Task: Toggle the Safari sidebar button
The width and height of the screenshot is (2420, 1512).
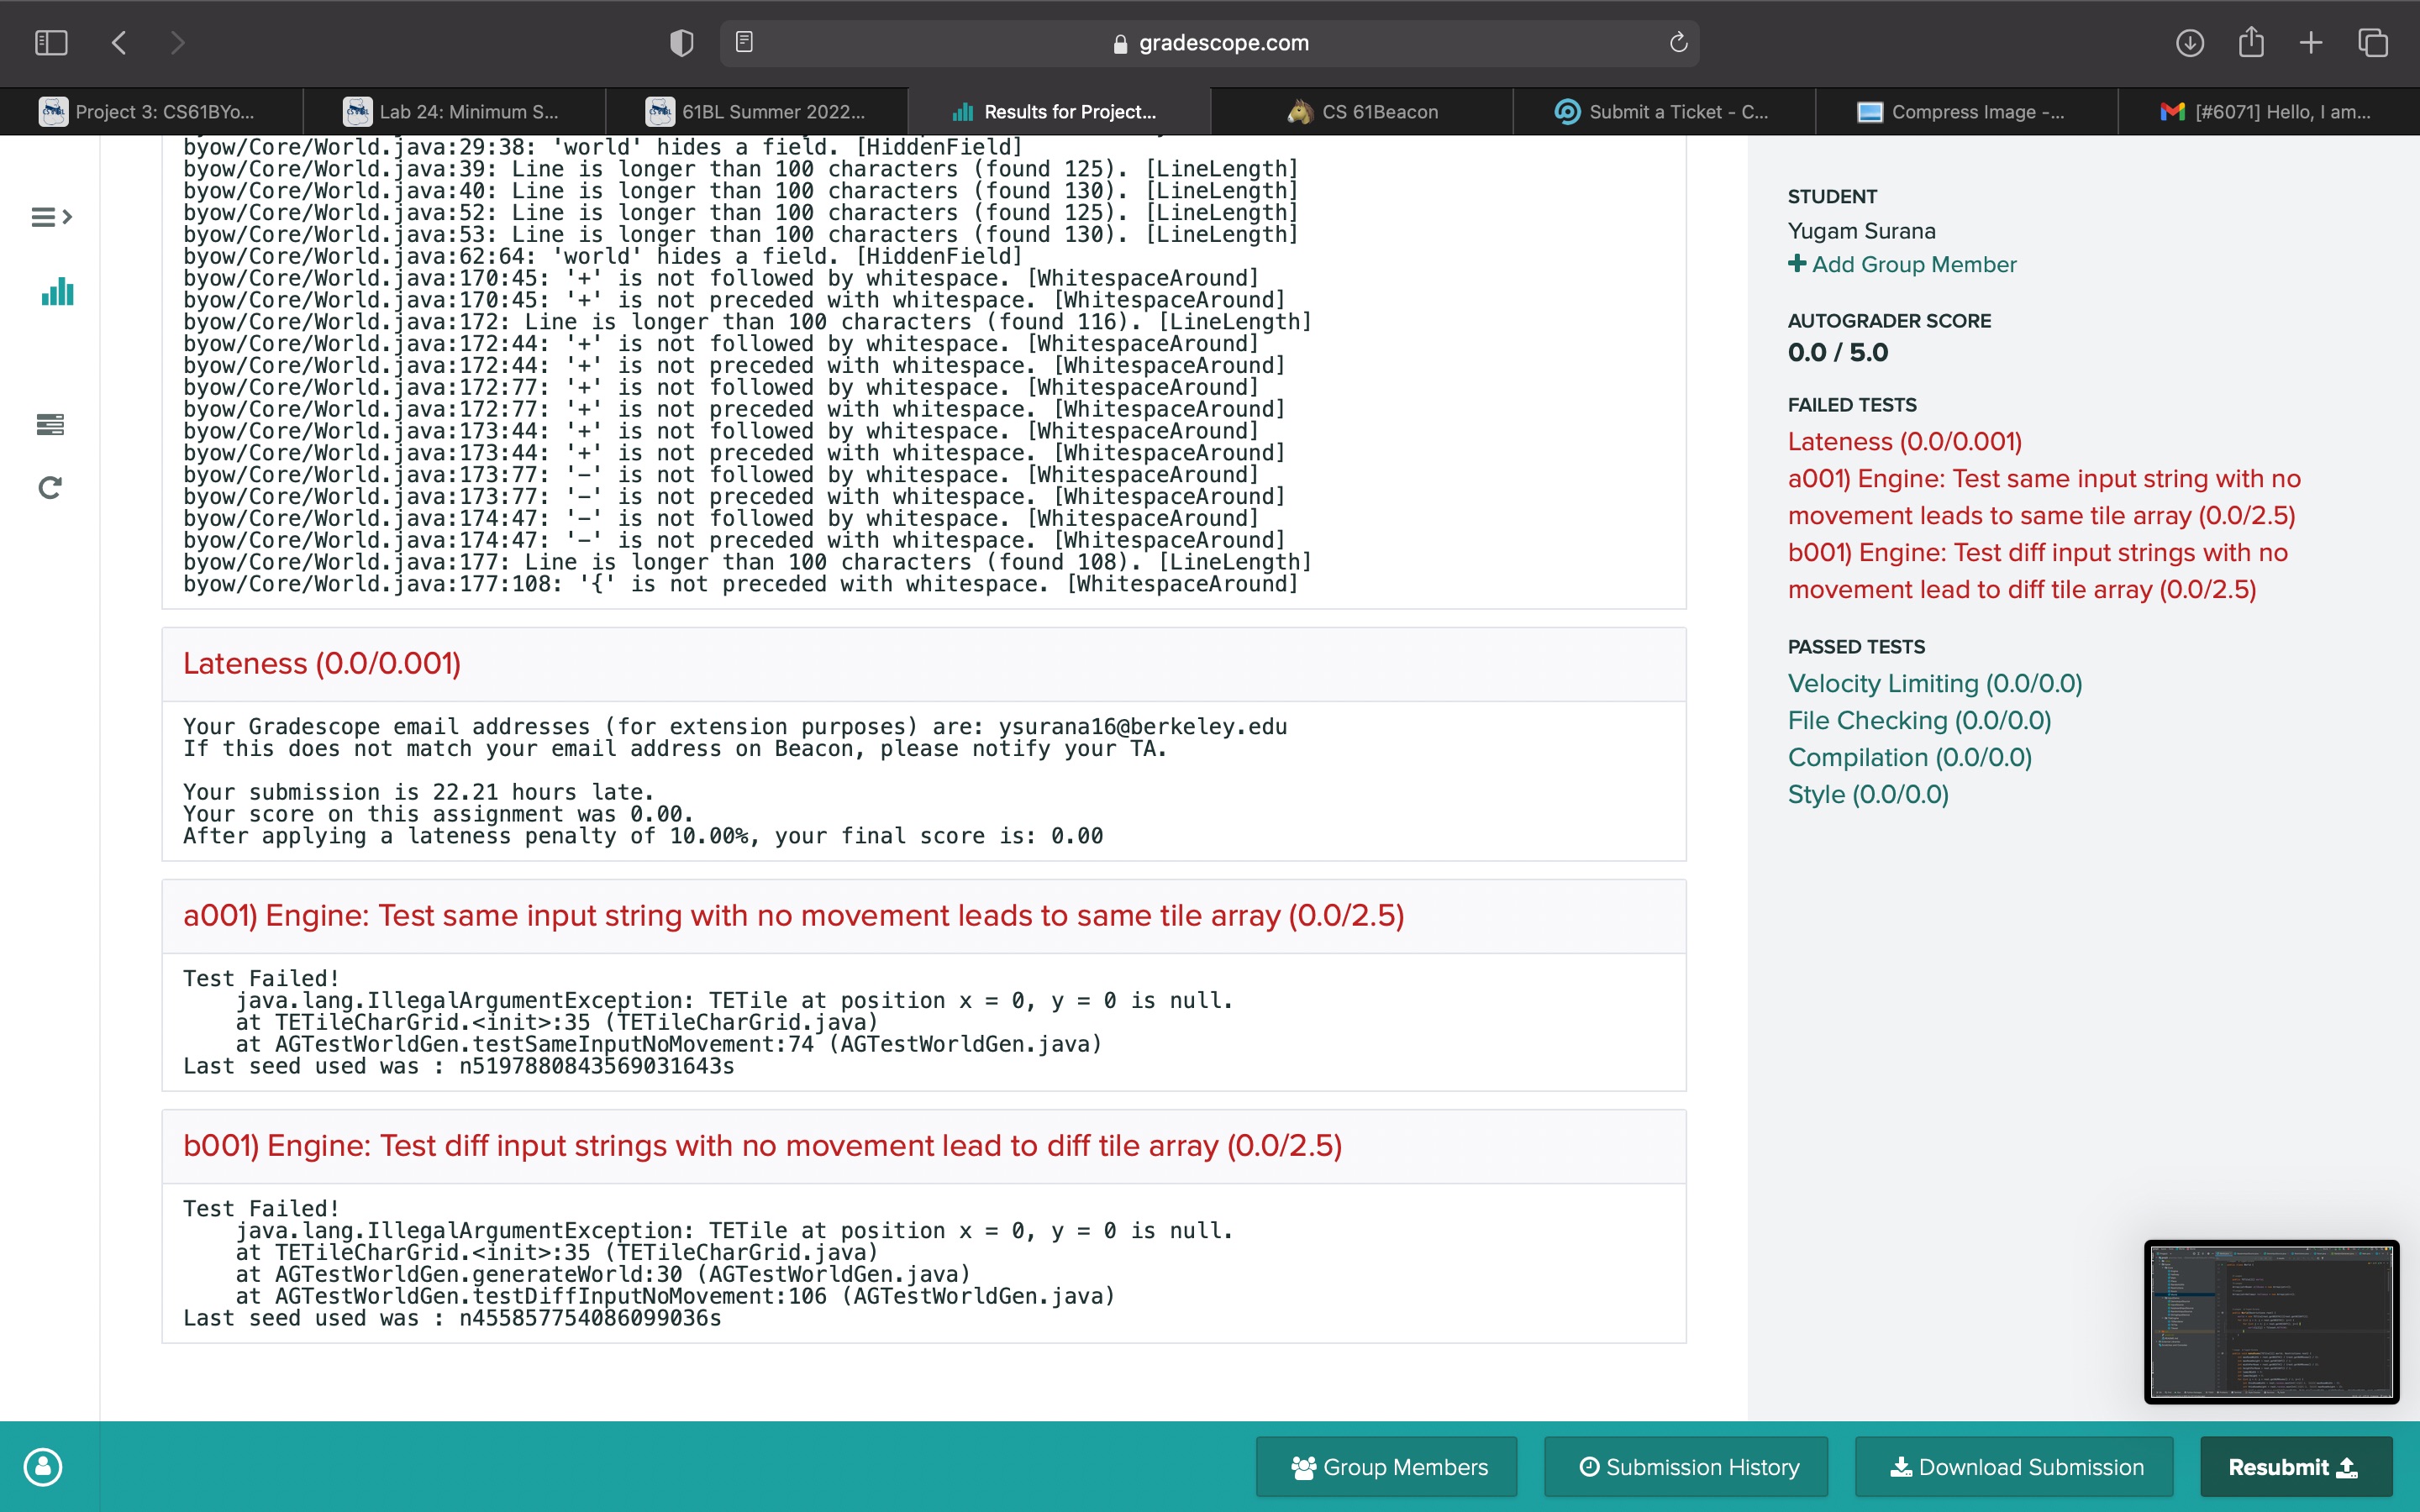Action: pos(51,43)
